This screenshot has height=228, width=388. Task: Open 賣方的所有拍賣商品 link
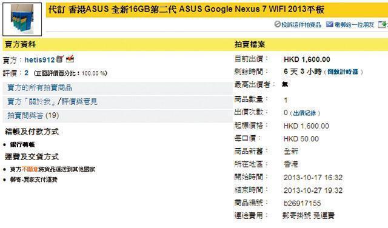pos(40,88)
